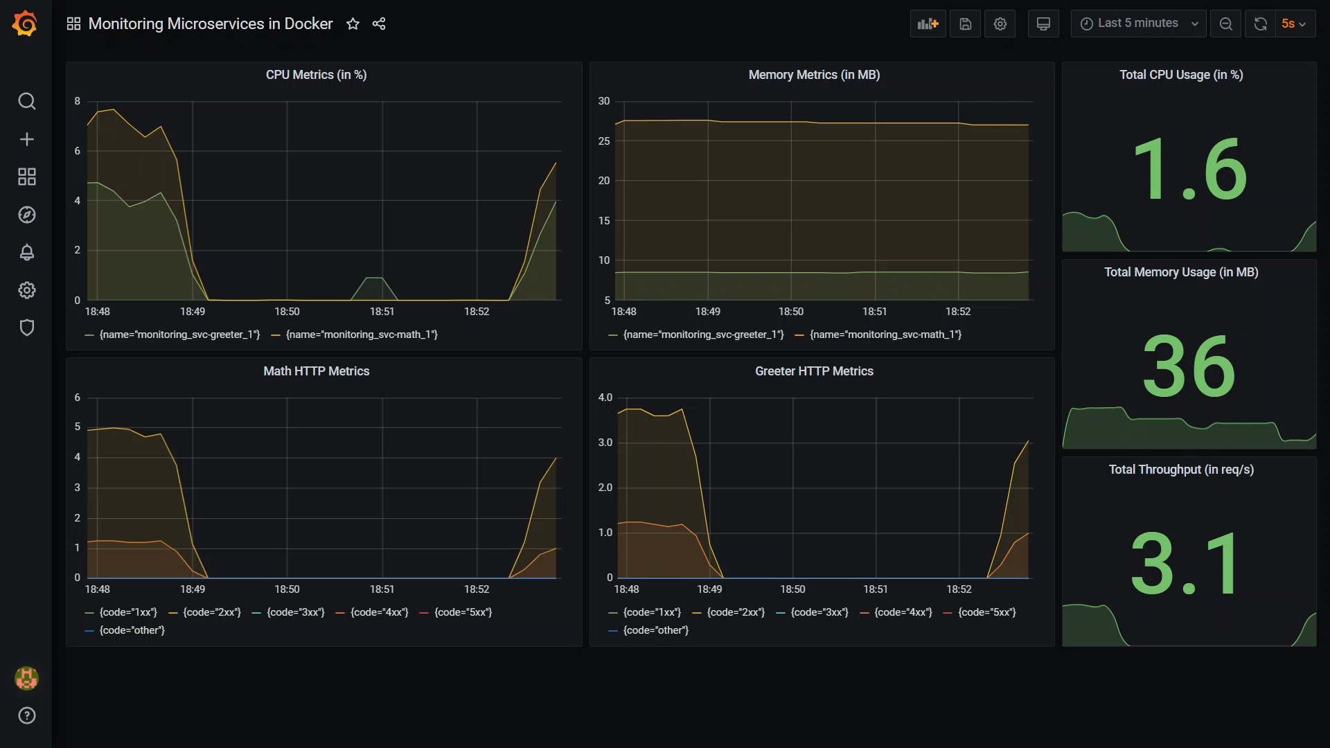Click the Add panel toolbar icon
The height and width of the screenshot is (748, 1330).
tap(928, 24)
